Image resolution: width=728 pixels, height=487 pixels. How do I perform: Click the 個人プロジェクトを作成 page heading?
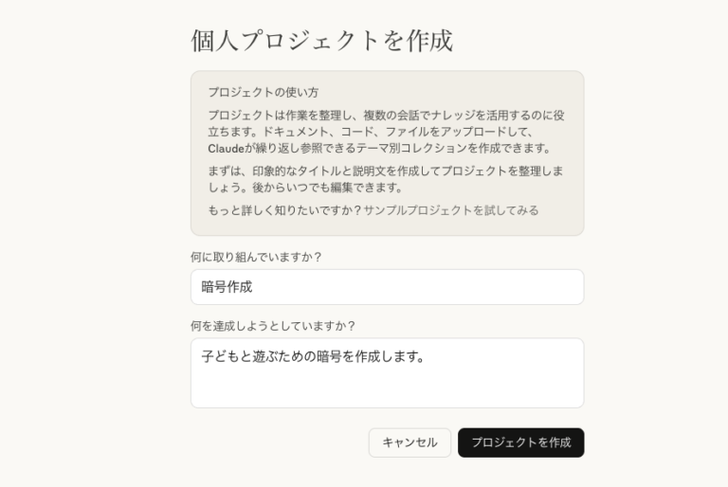coord(321,41)
